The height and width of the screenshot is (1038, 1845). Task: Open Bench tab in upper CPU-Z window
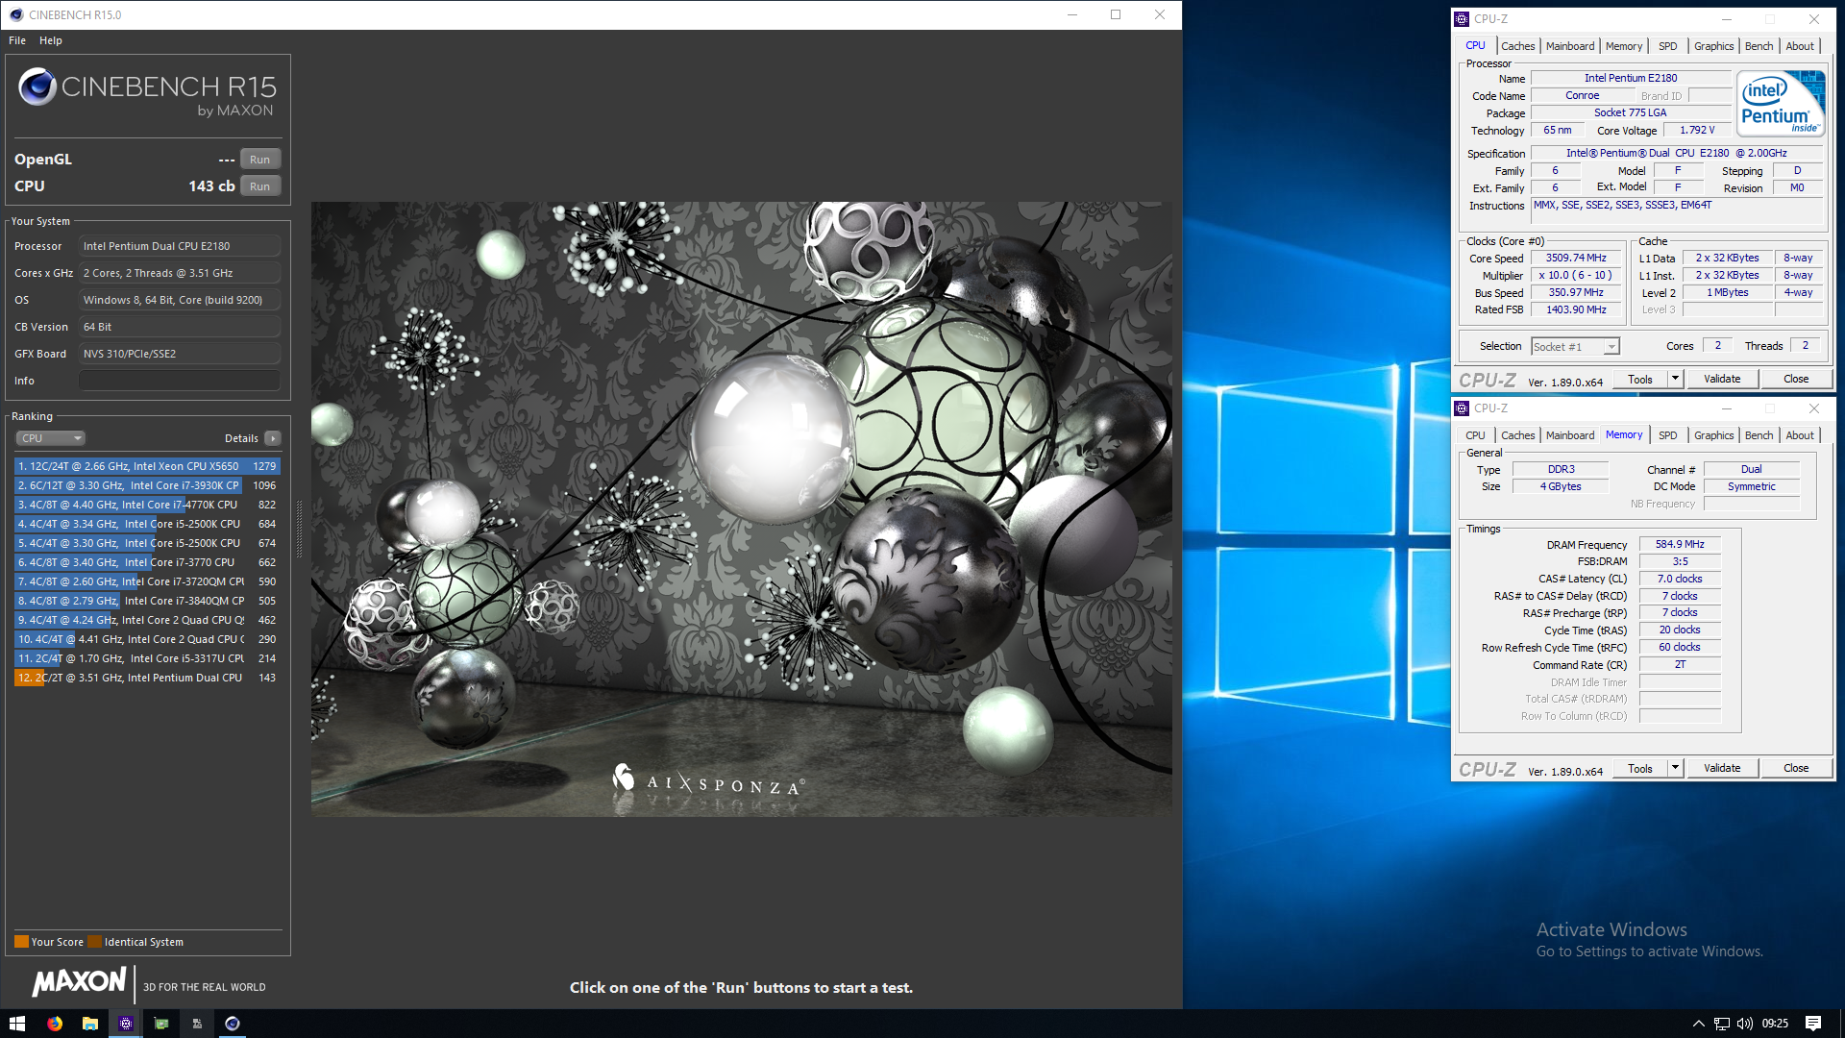tap(1759, 46)
